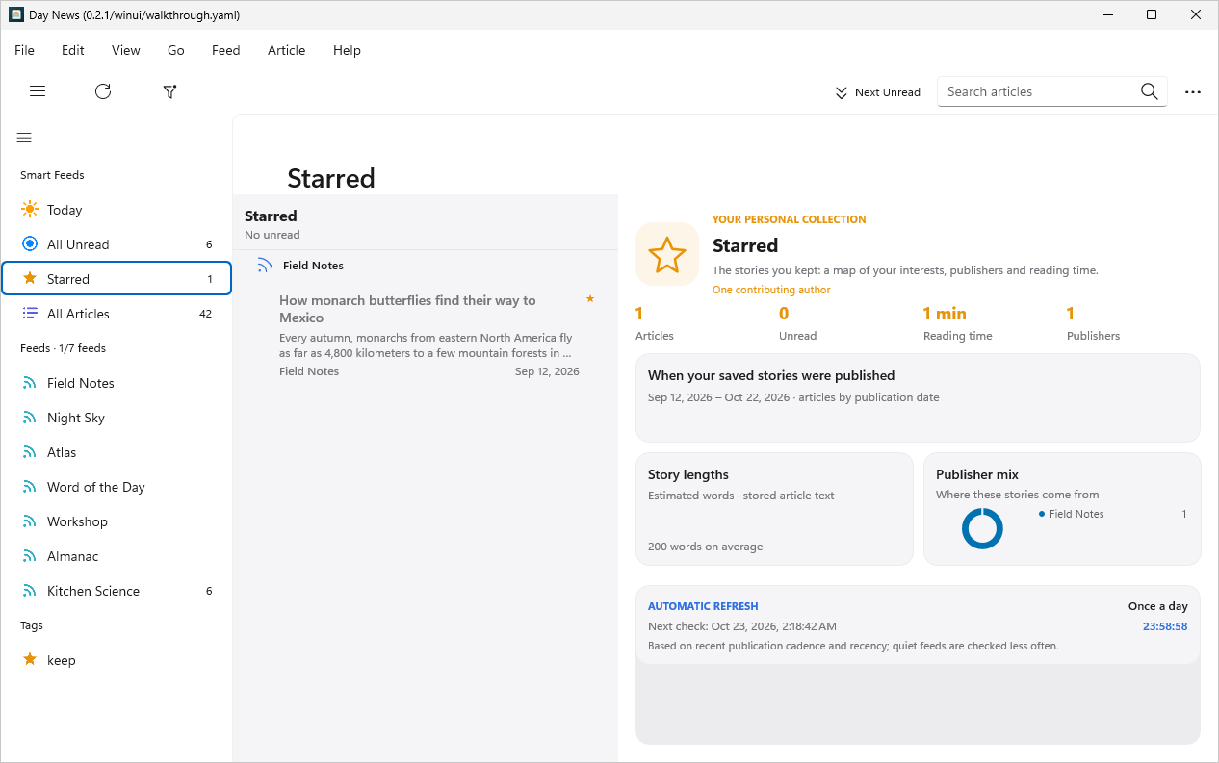The image size is (1219, 763).
Task: Open the Help menu
Action: 347,50
